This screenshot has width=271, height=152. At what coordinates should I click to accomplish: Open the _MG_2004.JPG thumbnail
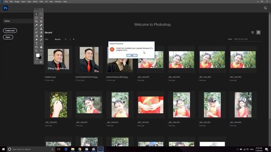tap(243, 105)
